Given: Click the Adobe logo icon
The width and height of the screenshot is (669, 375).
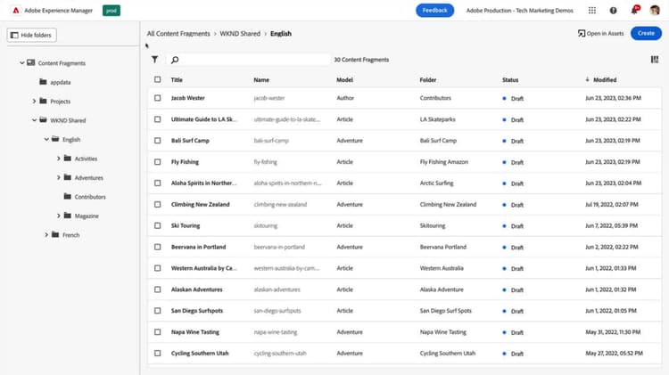Looking at the screenshot, I should pyautogui.click(x=16, y=10).
